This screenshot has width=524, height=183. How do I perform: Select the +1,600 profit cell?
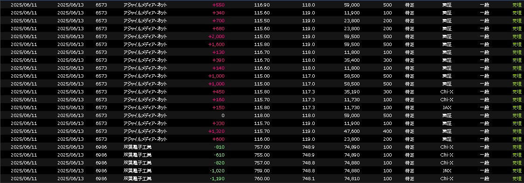216,45
